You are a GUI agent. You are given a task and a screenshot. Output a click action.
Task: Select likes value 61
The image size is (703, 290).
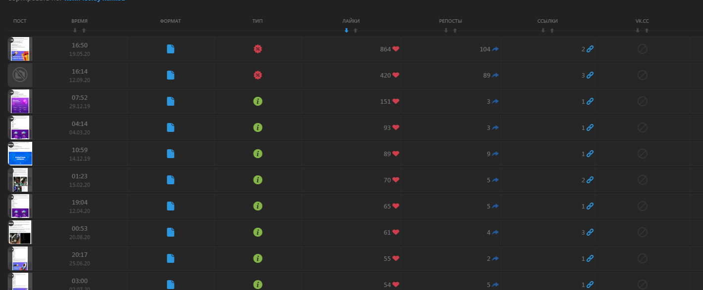coord(387,232)
